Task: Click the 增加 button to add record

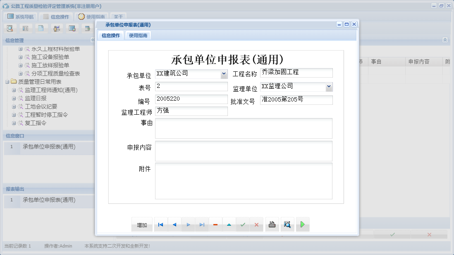Action: pyautogui.click(x=142, y=224)
